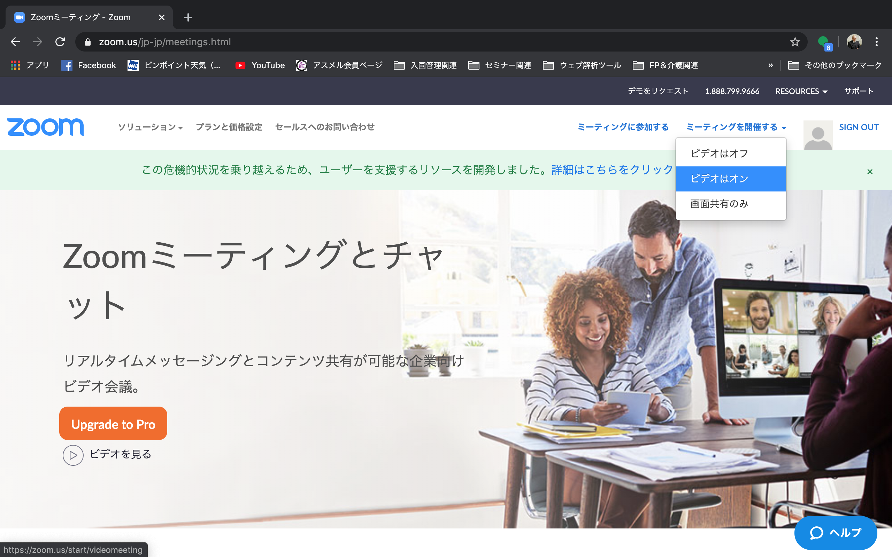The height and width of the screenshot is (557, 892).
Task: Open the Chrome profile avatar
Action: click(854, 42)
